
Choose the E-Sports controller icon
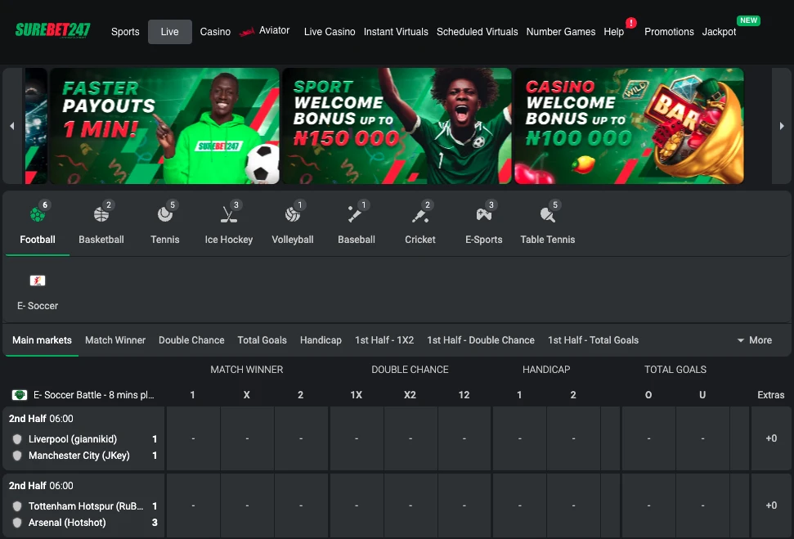[483, 215]
